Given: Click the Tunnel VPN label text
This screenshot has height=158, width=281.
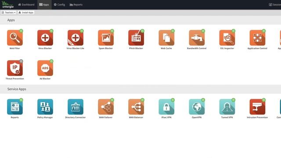Looking at the screenshot, I should click(227, 118).
